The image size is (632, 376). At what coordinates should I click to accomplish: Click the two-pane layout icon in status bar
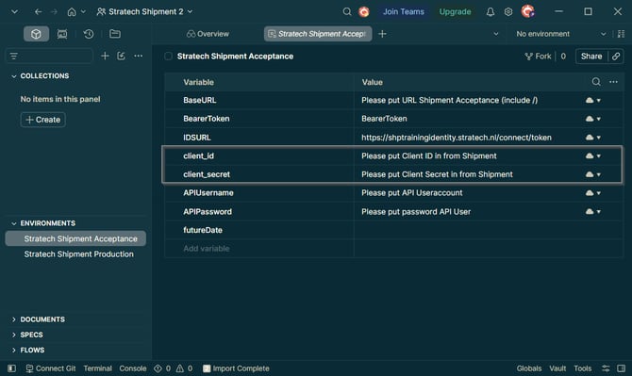621,368
